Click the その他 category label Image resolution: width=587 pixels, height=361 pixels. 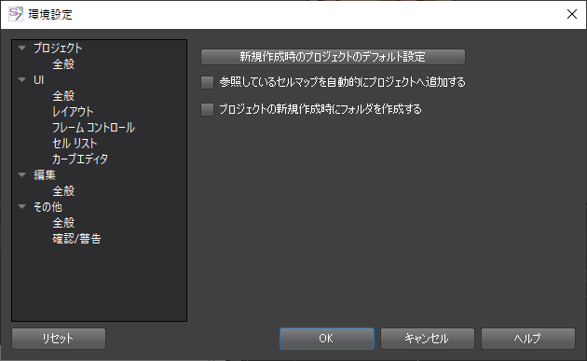point(48,206)
